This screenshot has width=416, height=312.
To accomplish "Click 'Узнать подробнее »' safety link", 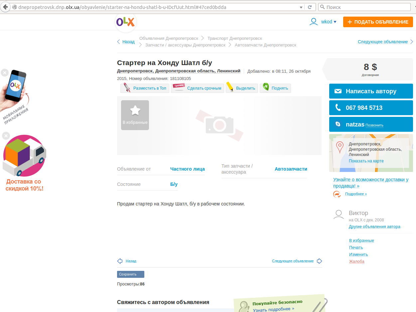I will point(273,309).
